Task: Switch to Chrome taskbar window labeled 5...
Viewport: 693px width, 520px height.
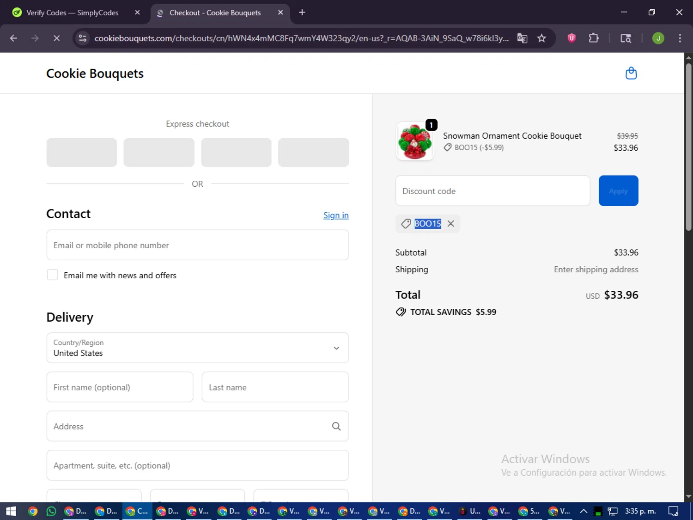Action: tap(530, 511)
